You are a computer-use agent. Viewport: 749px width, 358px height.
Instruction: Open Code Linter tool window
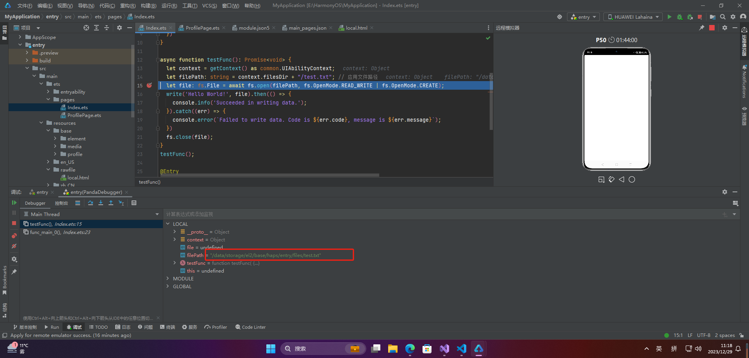coord(250,327)
